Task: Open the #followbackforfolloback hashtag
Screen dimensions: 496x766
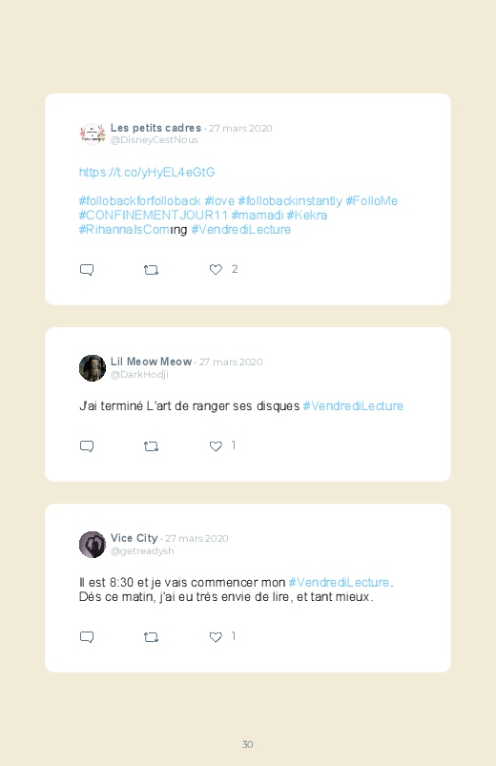Action: (x=140, y=200)
